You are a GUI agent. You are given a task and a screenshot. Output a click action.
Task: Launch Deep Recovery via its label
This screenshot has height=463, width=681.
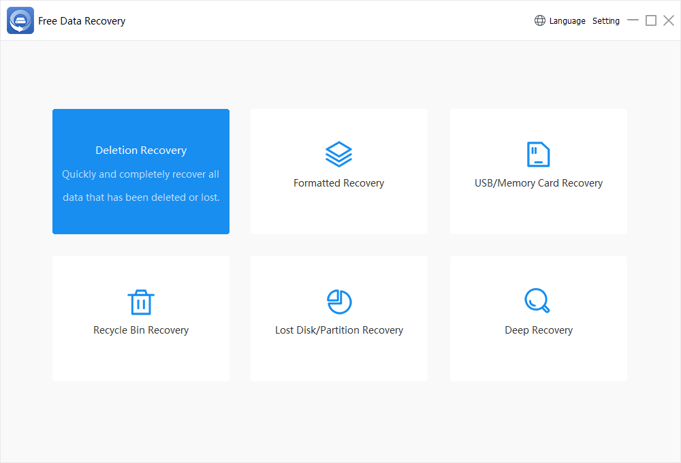click(x=538, y=330)
